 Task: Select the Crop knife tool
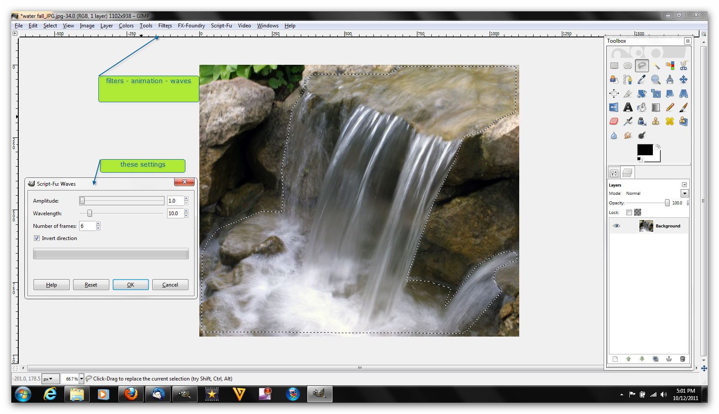point(628,93)
